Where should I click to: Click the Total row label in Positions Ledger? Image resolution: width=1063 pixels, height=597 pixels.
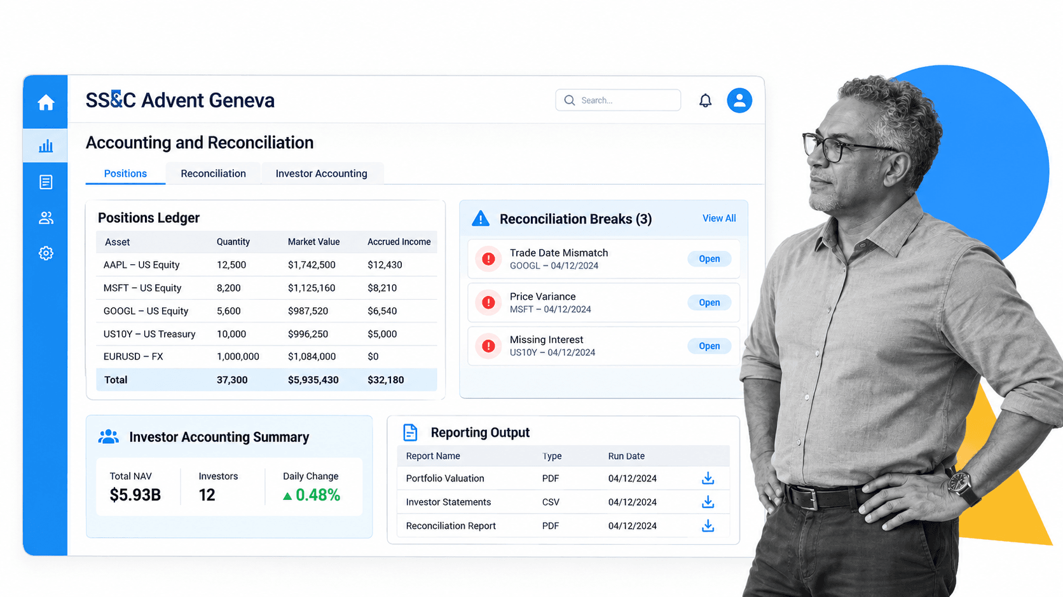pos(116,380)
